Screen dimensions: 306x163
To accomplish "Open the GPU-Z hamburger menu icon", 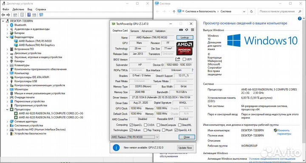I will coord(193,30).
